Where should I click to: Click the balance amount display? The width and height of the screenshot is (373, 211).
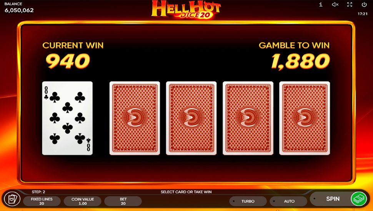19,10
